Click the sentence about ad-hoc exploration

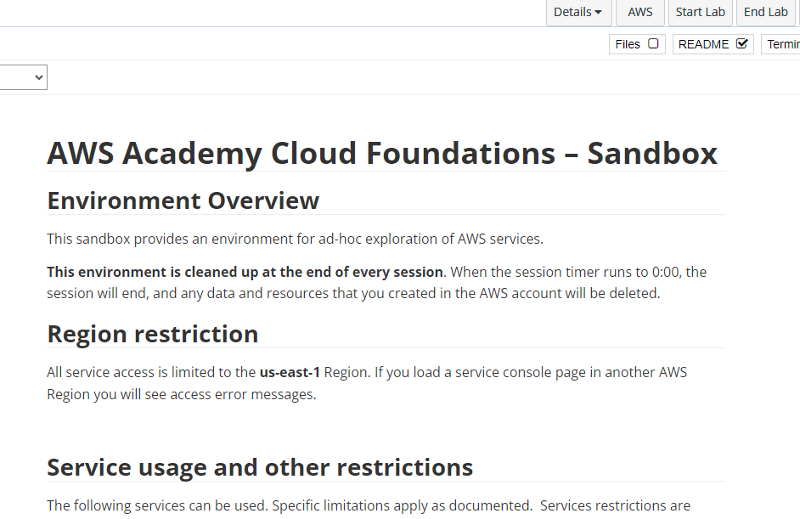tap(295, 239)
